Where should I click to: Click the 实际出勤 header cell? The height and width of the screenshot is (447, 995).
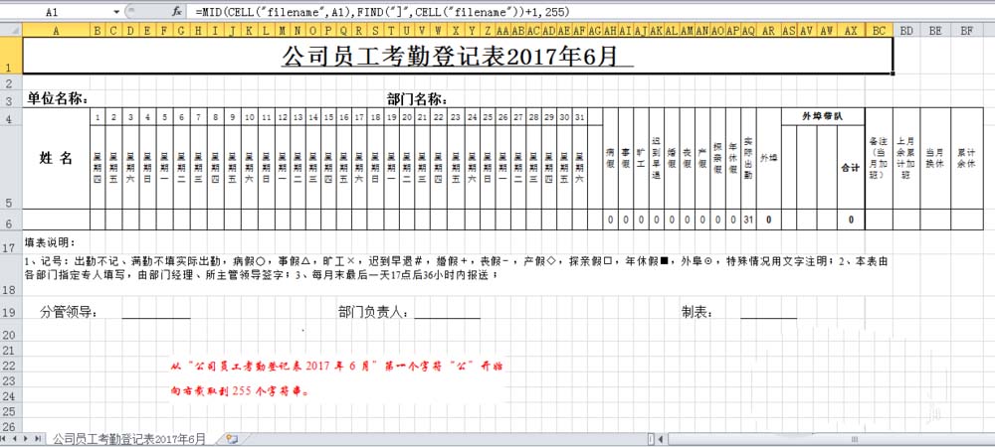click(x=748, y=158)
